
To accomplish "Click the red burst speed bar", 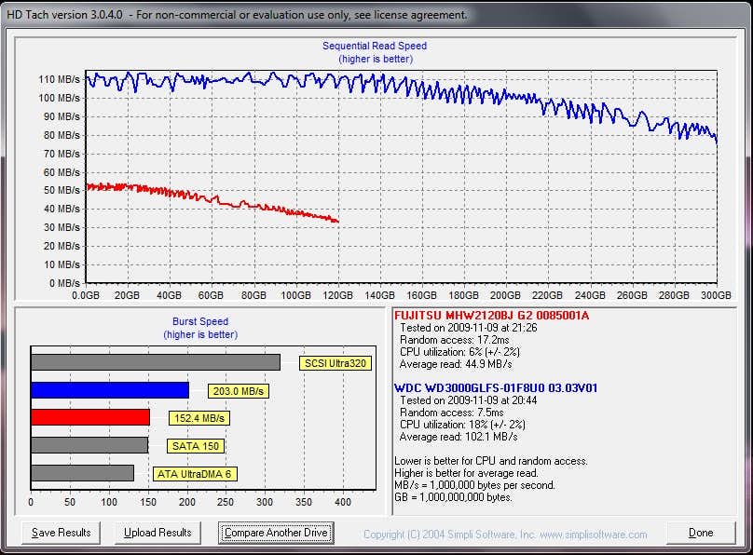I will (x=90, y=417).
